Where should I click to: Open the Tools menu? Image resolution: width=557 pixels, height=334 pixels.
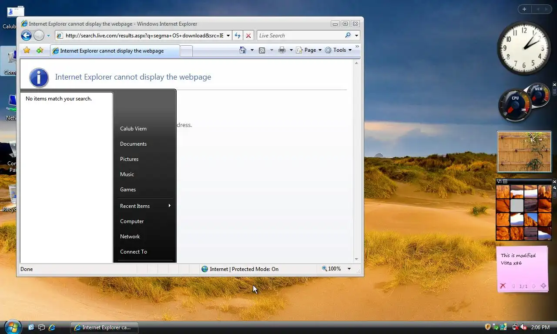[x=338, y=50]
